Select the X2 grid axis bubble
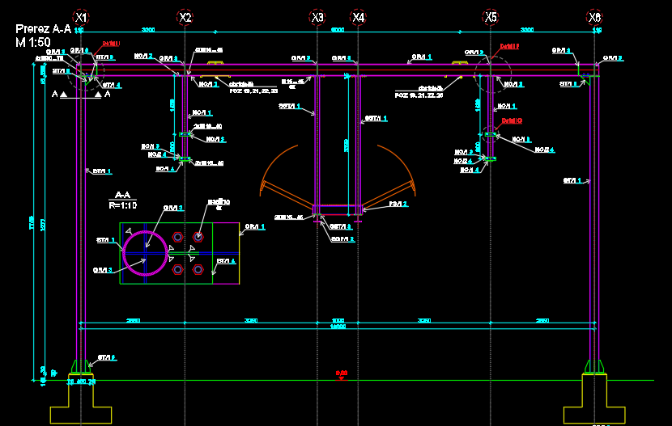This screenshot has height=426, width=672. (185, 17)
